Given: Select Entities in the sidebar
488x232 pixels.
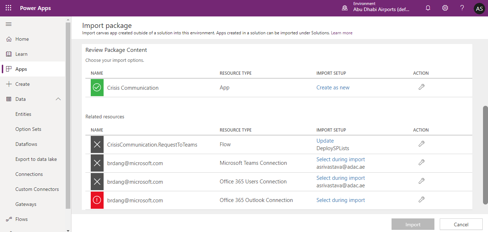Looking at the screenshot, I should (23, 114).
